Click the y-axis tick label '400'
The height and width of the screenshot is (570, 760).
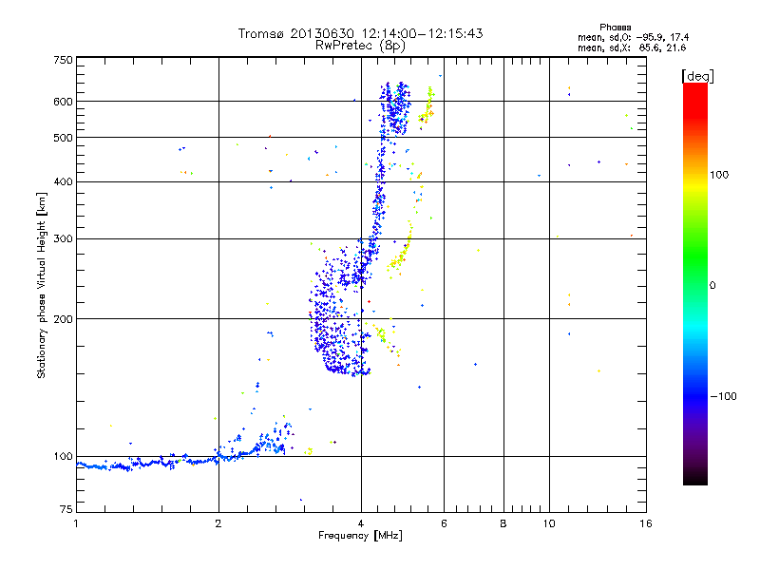click(63, 181)
